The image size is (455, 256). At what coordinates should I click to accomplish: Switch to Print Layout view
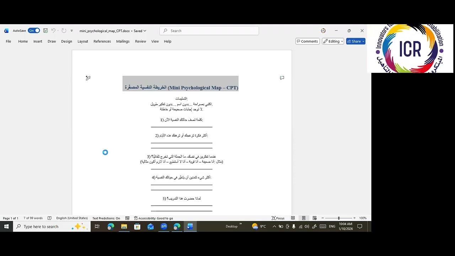pos(304,218)
